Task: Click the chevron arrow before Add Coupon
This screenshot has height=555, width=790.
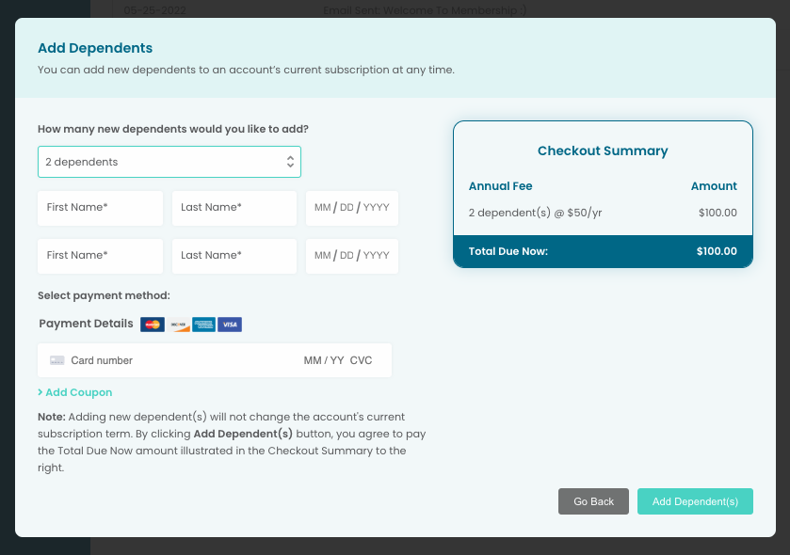Action: tap(40, 392)
